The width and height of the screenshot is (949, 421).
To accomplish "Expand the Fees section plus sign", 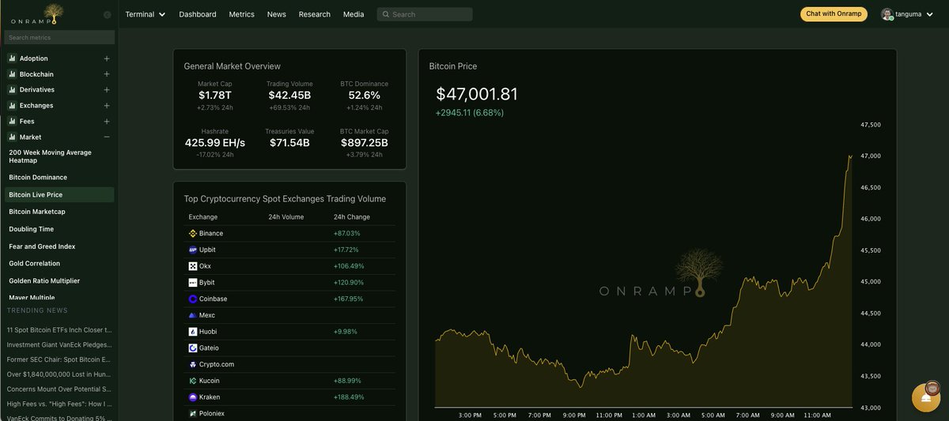I will tap(107, 122).
